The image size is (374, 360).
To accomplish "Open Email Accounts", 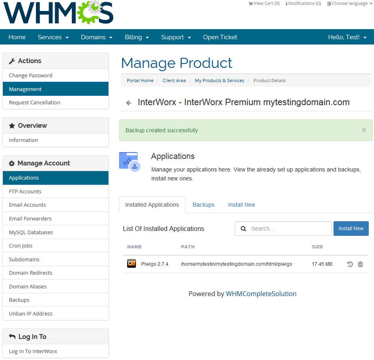I will pos(55,205).
